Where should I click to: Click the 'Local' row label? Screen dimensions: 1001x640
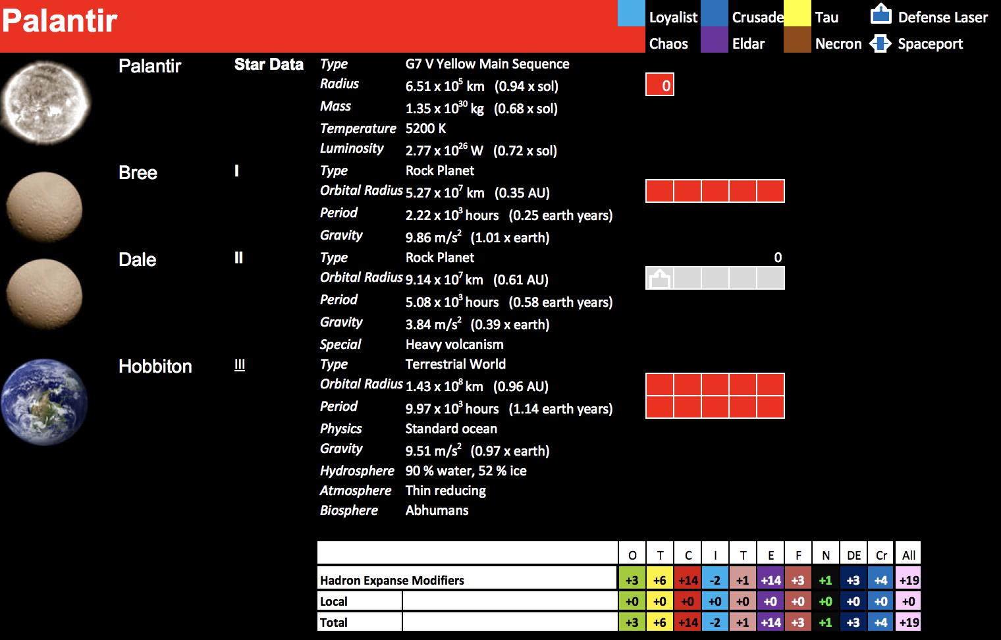(x=333, y=601)
